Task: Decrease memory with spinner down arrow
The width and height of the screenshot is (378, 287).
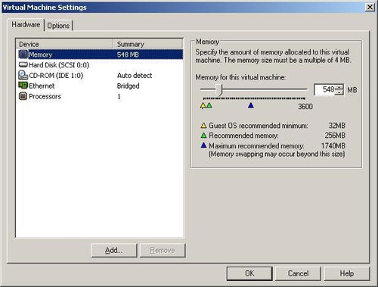Action: pyautogui.click(x=339, y=92)
